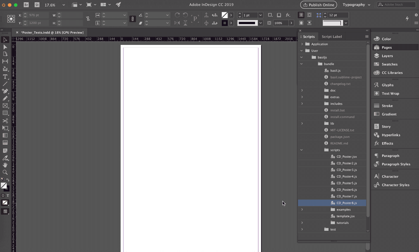The width and height of the screenshot is (419, 252).
Task: Click the GPU Performance rocket icon
Action: (118, 5)
